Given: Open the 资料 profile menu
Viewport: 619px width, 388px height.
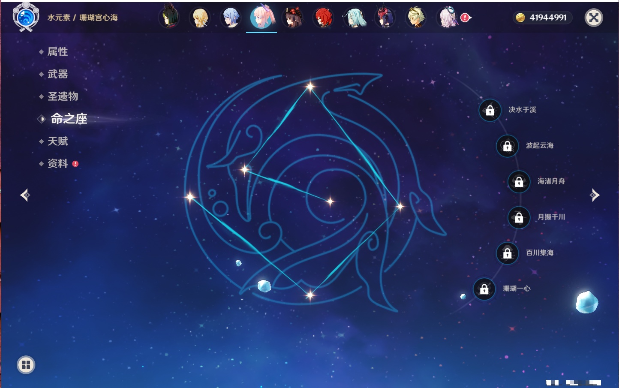Looking at the screenshot, I should [57, 163].
